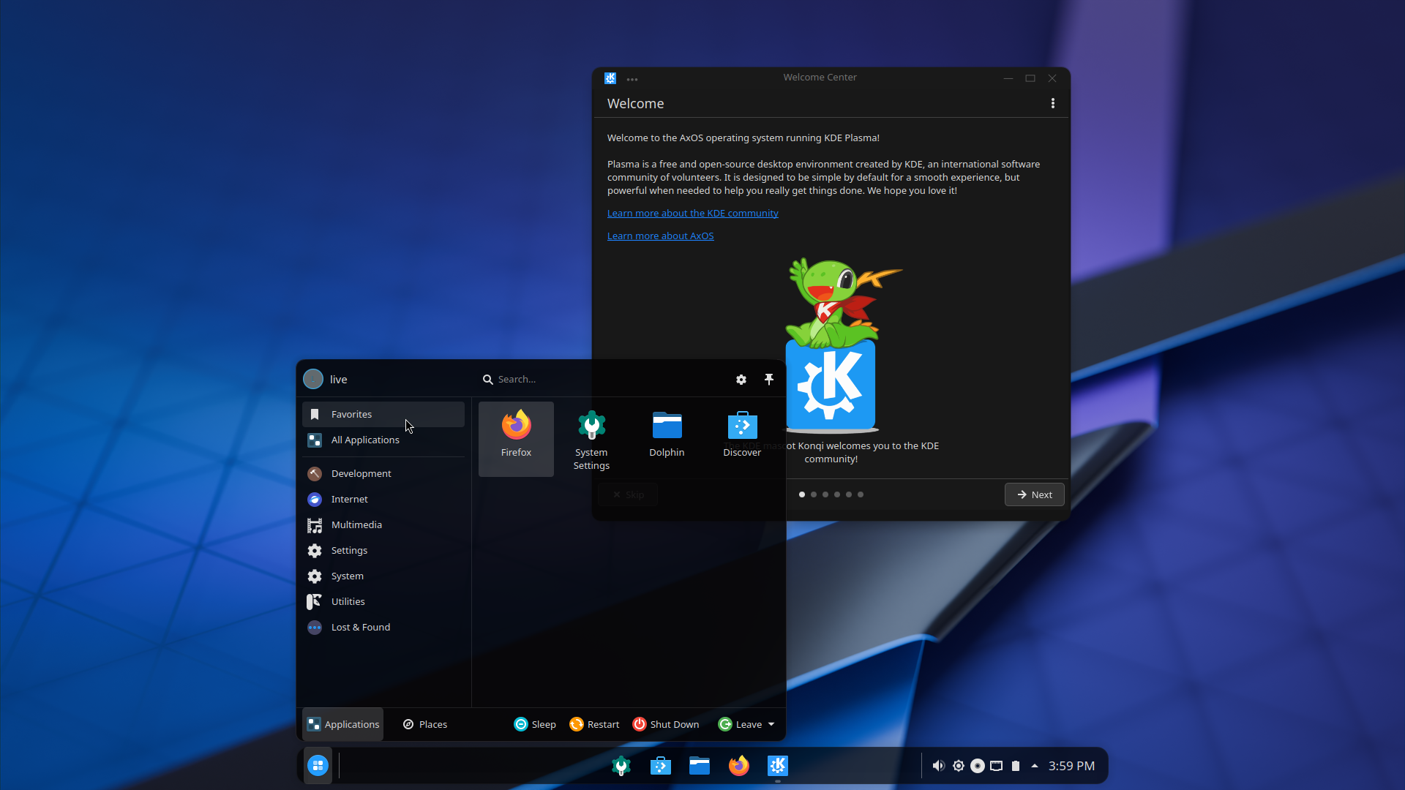The width and height of the screenshot is (1405, 790).
Task: Click Next in Welcome Center
Action: [1034, 494]
